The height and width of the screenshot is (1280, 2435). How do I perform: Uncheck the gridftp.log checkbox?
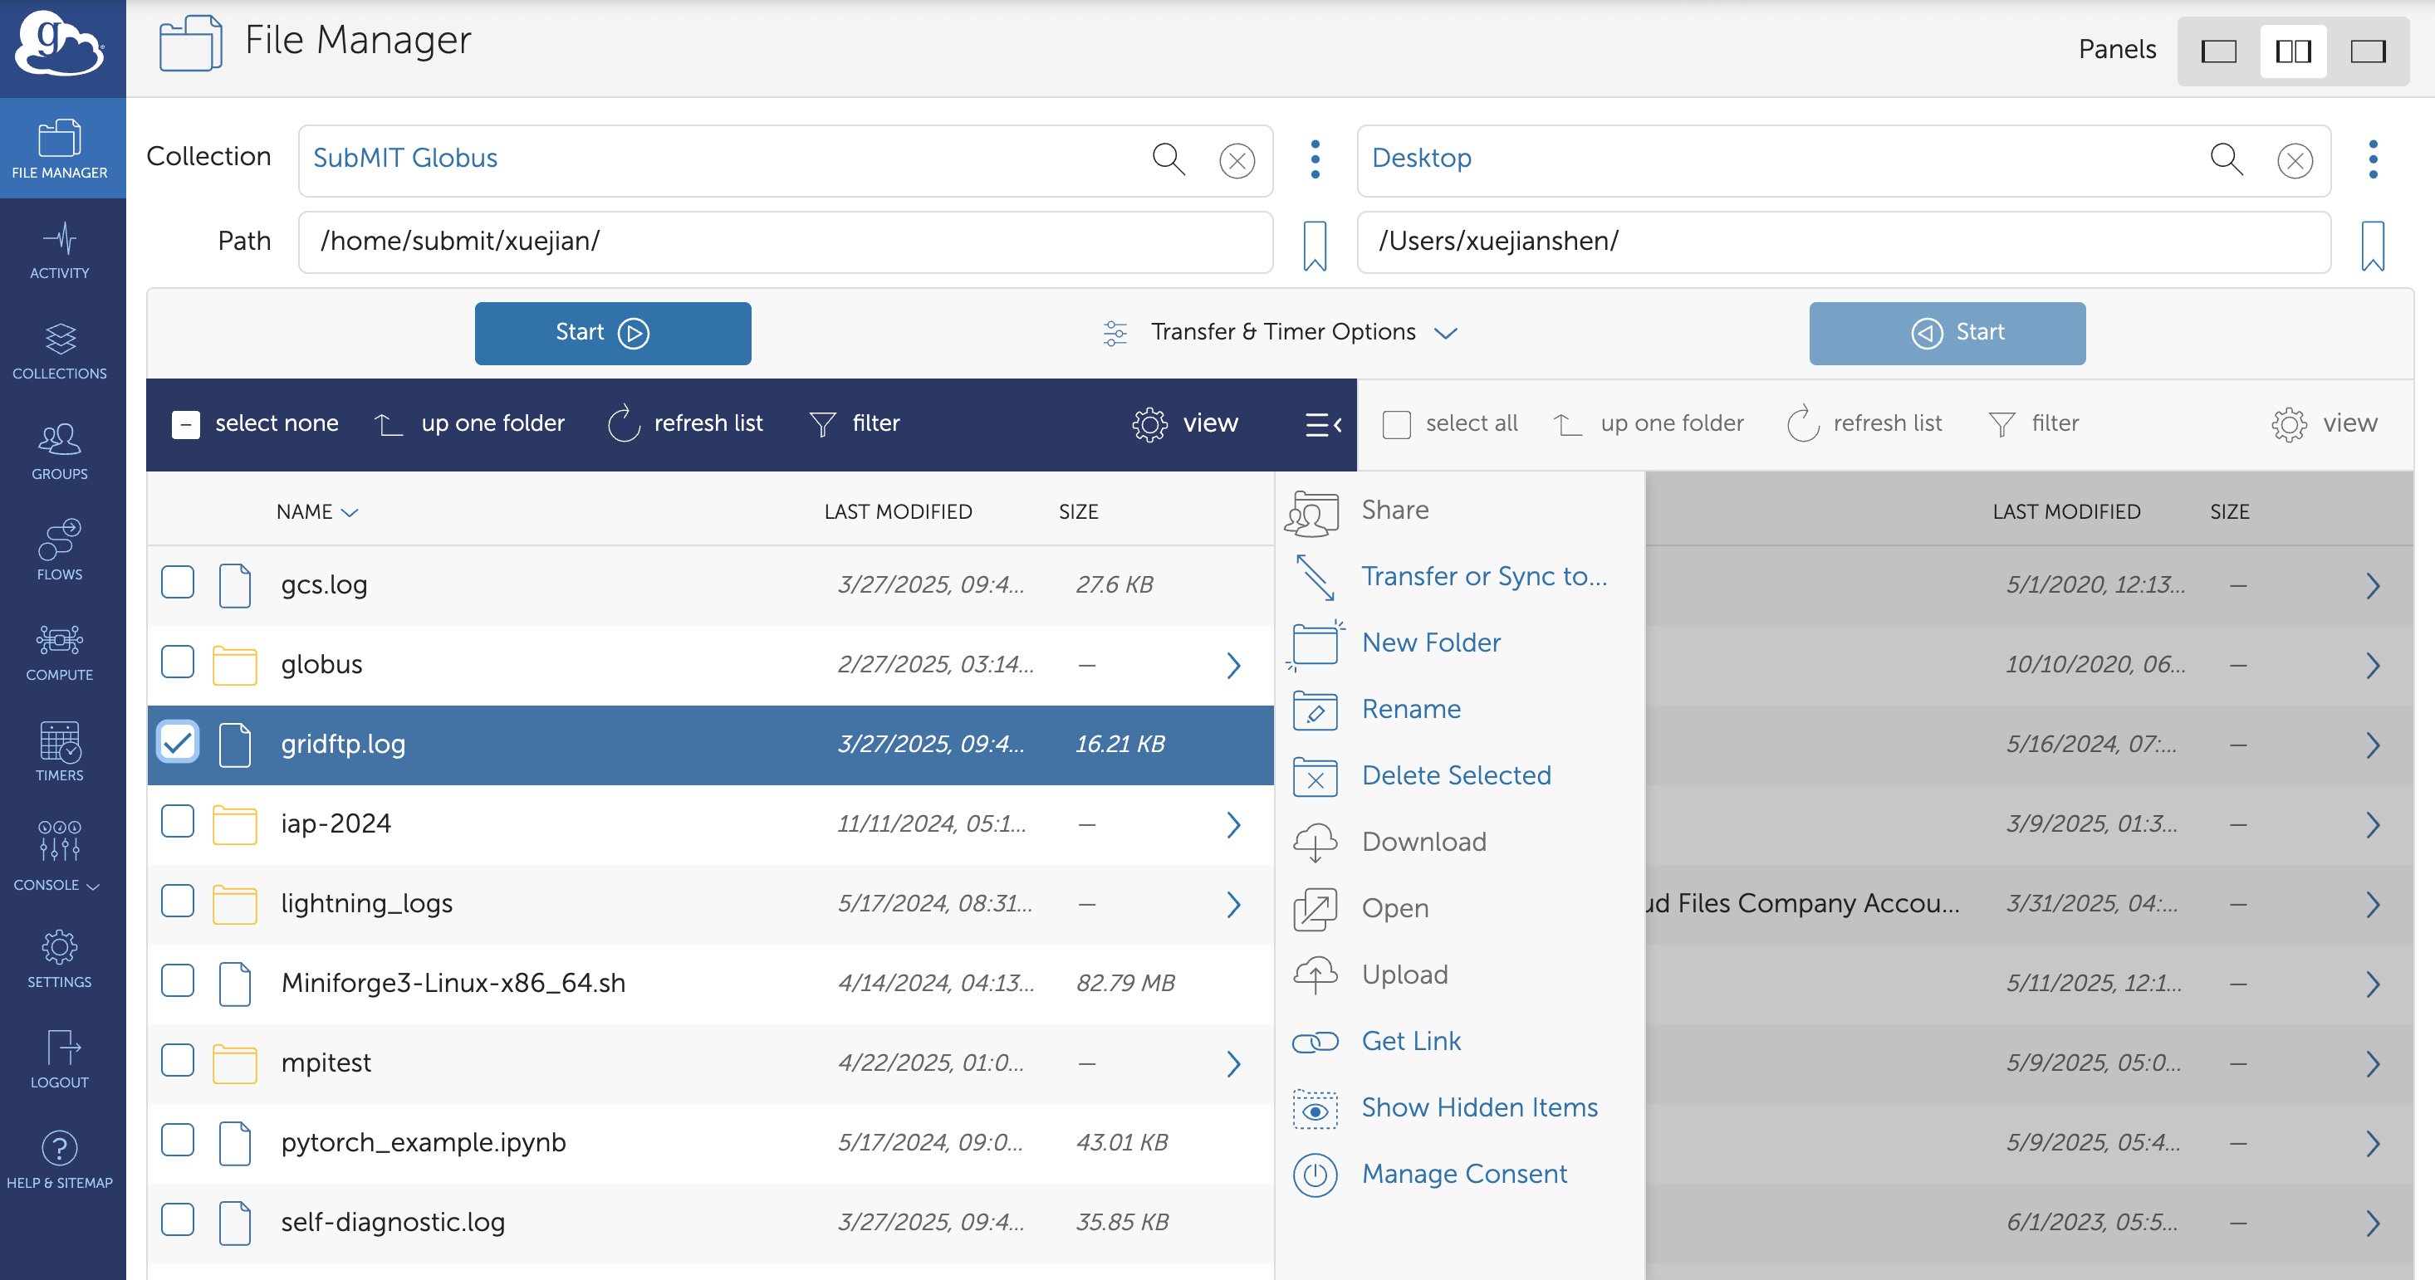[178, 742]
